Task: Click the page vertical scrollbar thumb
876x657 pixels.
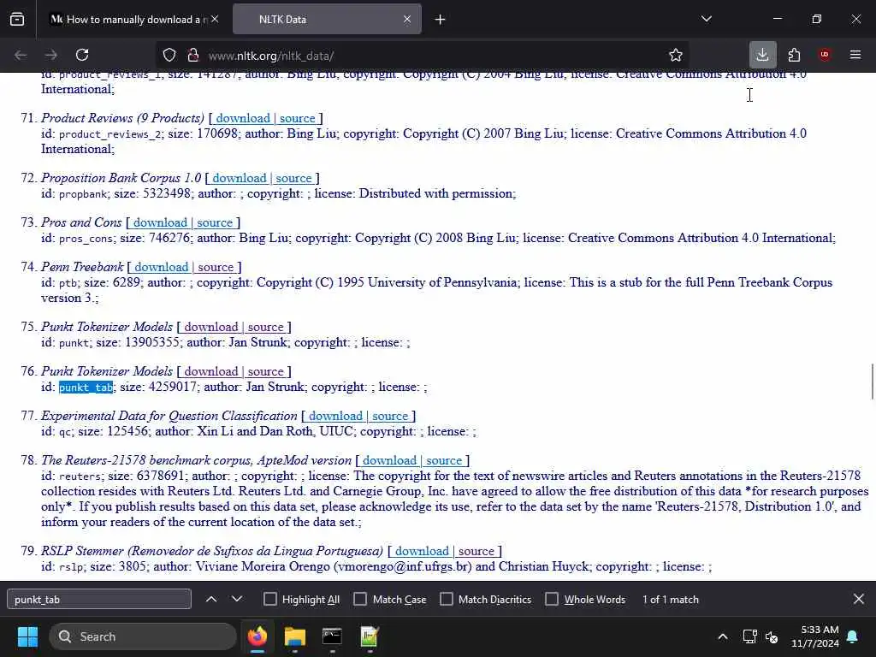Action: pyautogui.click(x=872, y=382)
